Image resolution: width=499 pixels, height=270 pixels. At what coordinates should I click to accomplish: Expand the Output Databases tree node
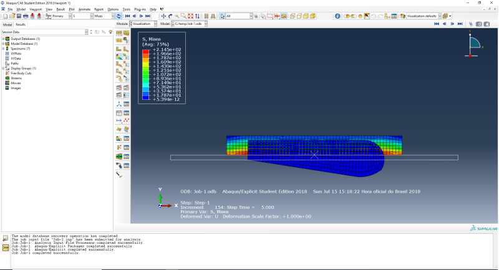3,39
